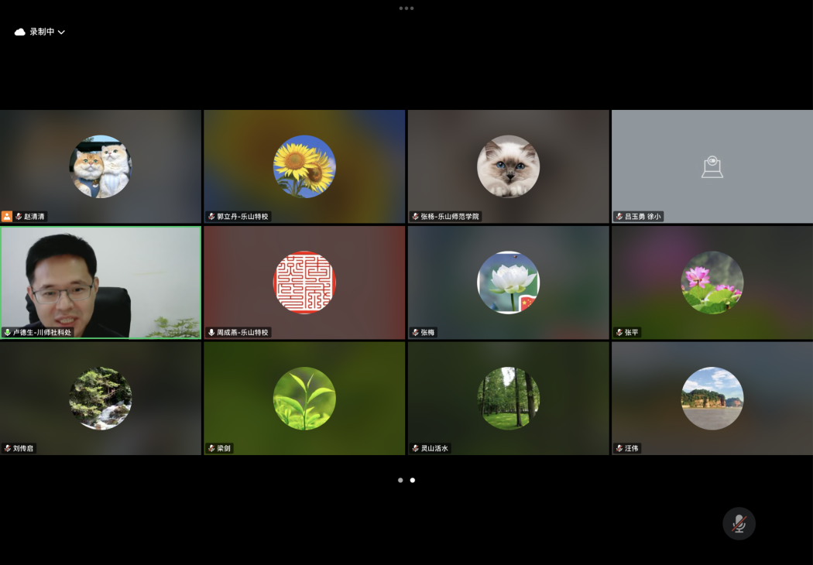This screenshot has width=813, height=565.
Task: Click 郭立丹-乐山特校 muted microphone icon
Action: pos(211,217)
